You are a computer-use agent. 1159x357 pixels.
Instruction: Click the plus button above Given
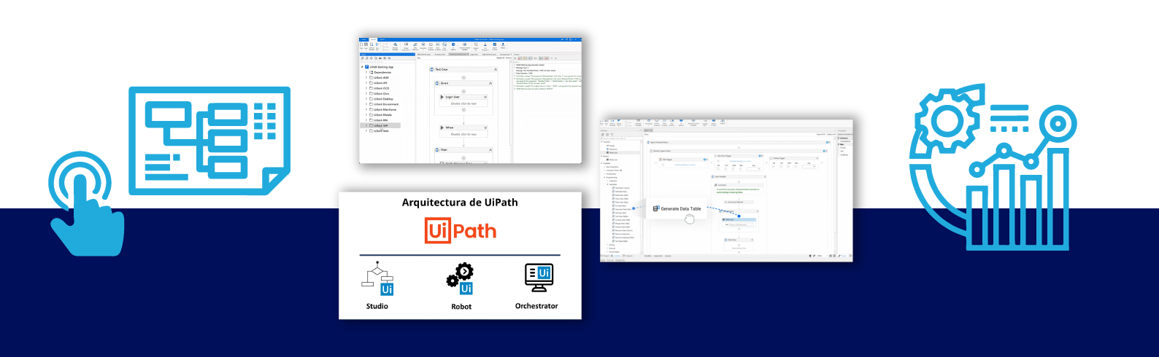tap(463, 76)
